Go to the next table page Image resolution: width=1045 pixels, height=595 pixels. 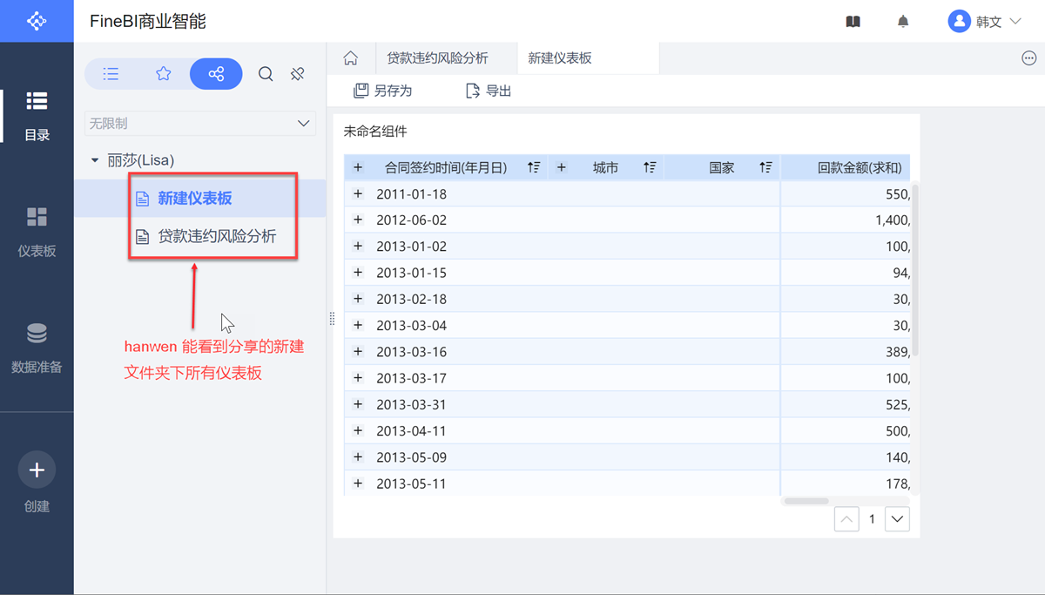(897, 519)
